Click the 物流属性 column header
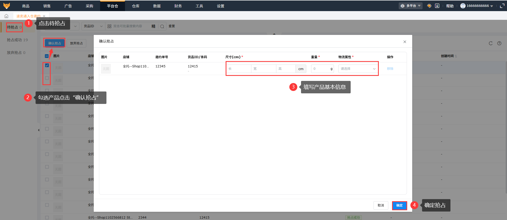The image size is (507, 220). pyautogui.click(x=345, y=57)
